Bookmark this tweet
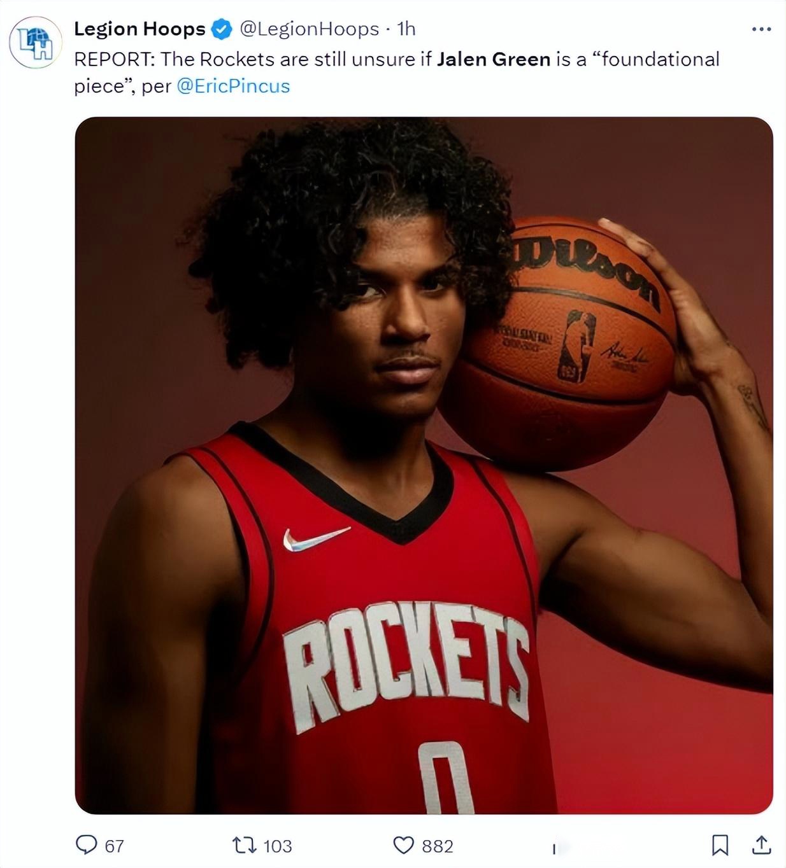The image size is (786, 868). point(720,845)
